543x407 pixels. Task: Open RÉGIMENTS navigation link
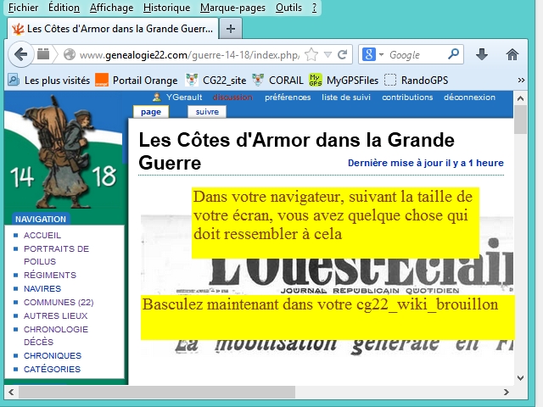pyautogui.click(x=50, y=275)
